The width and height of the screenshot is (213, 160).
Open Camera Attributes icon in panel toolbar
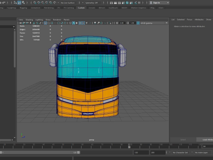point(27,23)
